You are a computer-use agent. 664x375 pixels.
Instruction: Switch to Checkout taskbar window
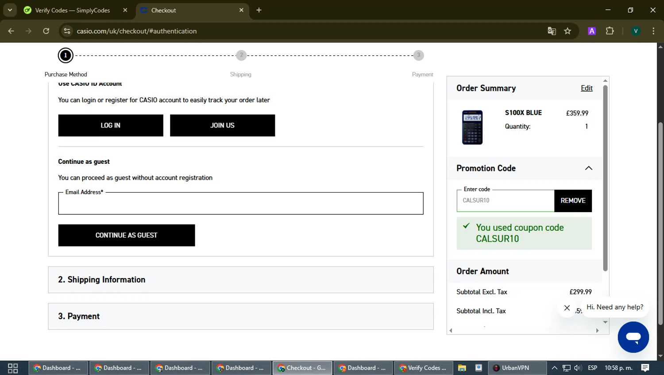pos(302,368)
